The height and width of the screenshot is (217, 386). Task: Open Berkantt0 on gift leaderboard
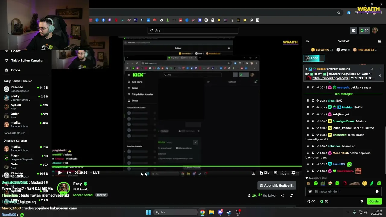(x=322, y=50)
